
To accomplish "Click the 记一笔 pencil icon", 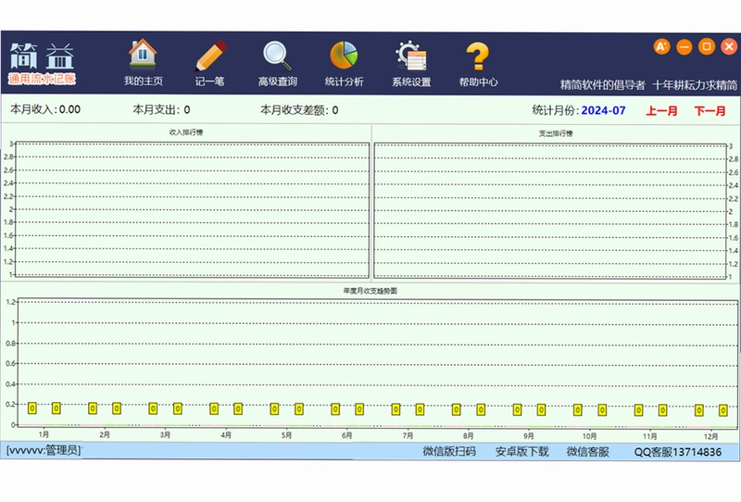I will tap(211, 56).
